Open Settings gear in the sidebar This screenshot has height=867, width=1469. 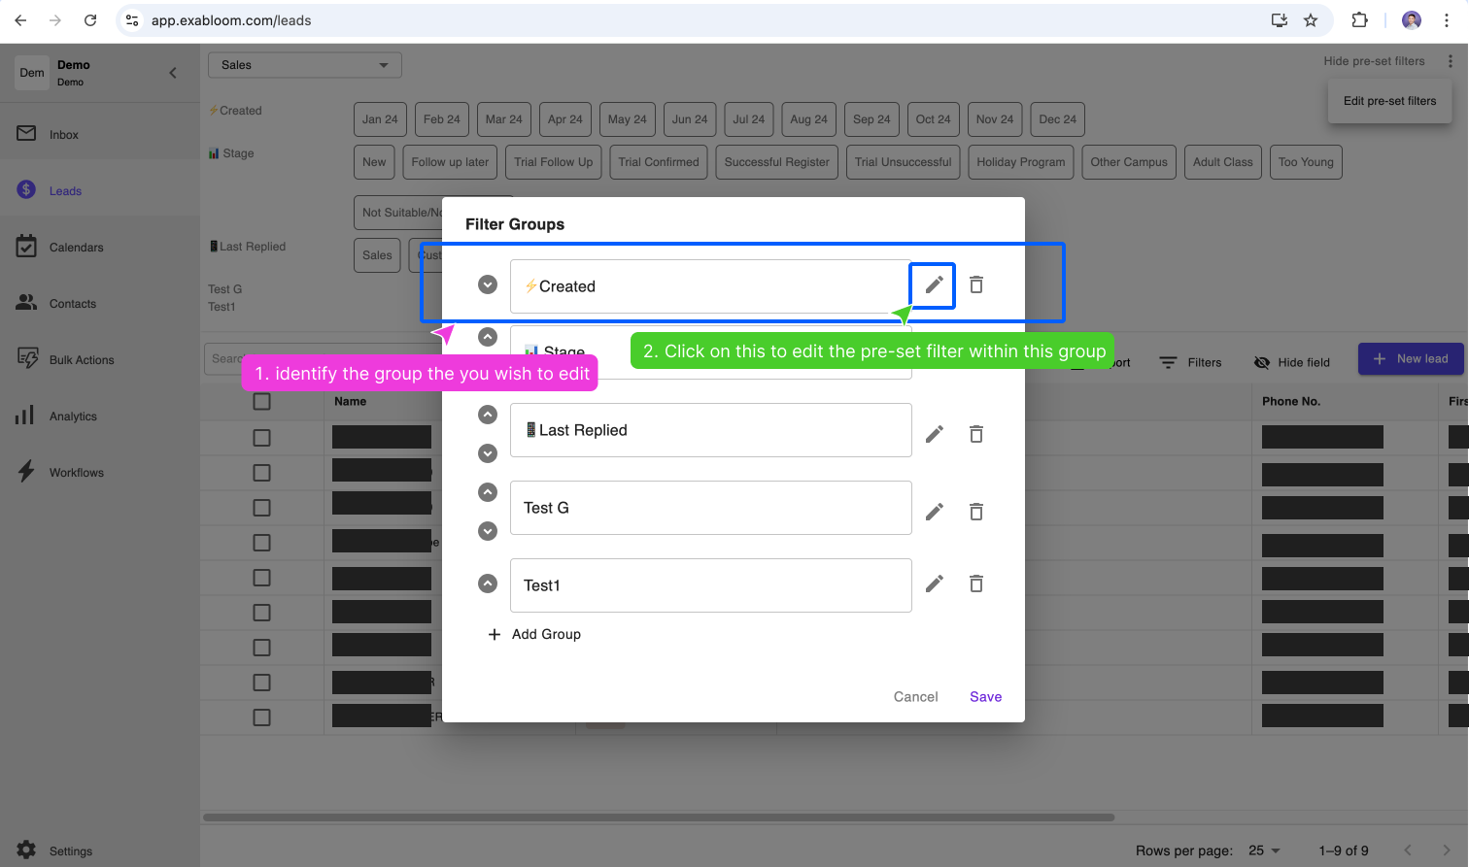[x=26, y=850]
